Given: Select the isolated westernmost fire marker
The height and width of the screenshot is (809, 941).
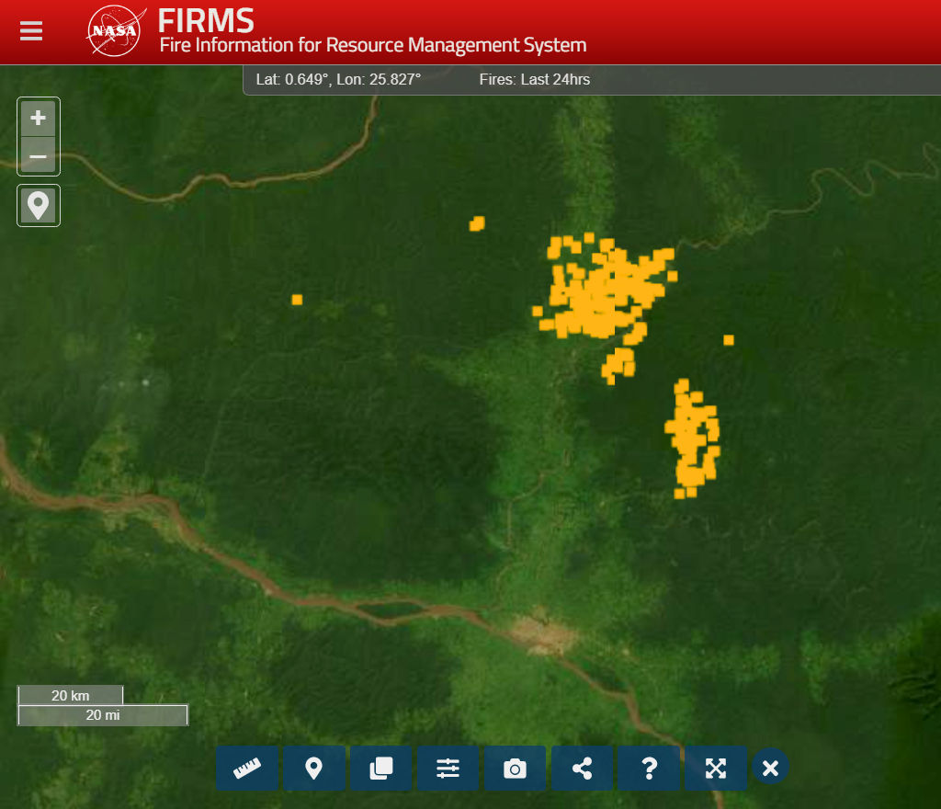Looking at the screenshot, I should 297,300.
